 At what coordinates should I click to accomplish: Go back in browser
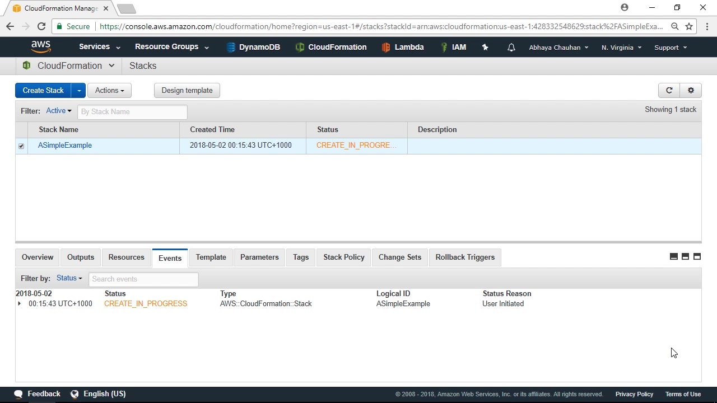[x=10, y=26]
